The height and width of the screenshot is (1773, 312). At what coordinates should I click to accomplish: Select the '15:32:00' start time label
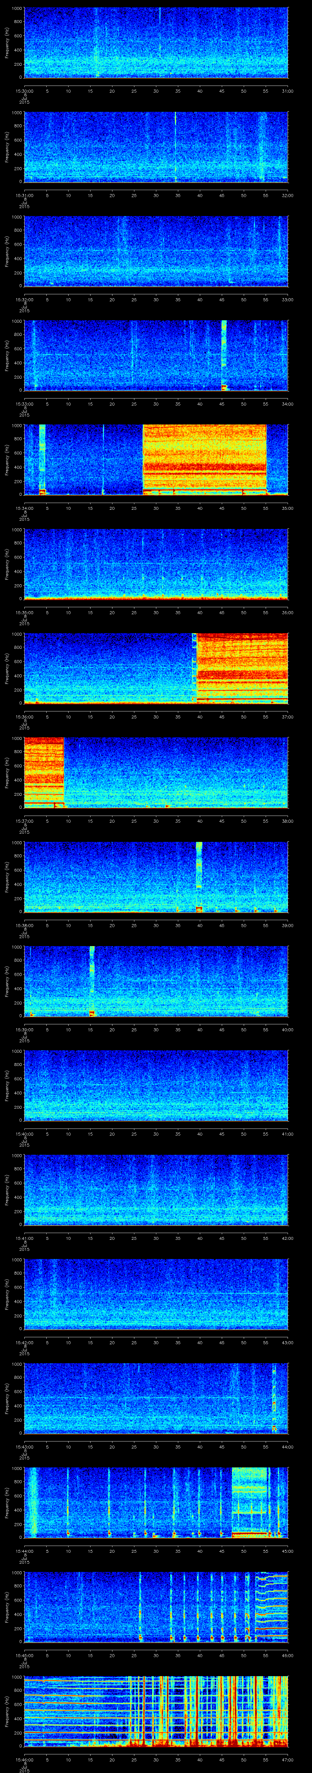[25, 299]
